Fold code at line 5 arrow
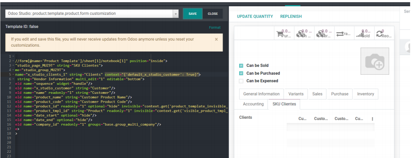The width and height of the screenshot is (411, 158). [14, 75]
